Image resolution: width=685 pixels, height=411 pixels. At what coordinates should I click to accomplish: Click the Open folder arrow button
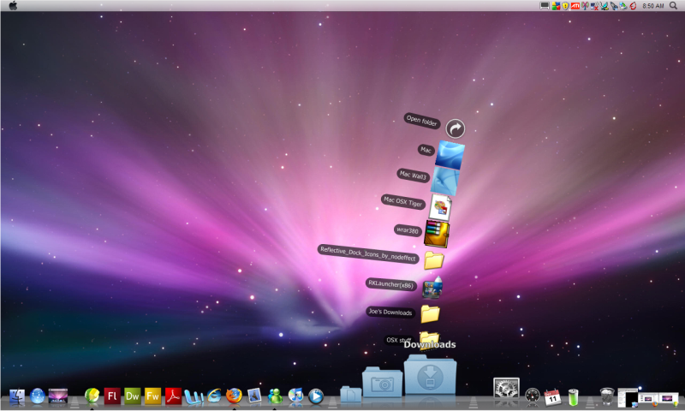pos(456,128)
